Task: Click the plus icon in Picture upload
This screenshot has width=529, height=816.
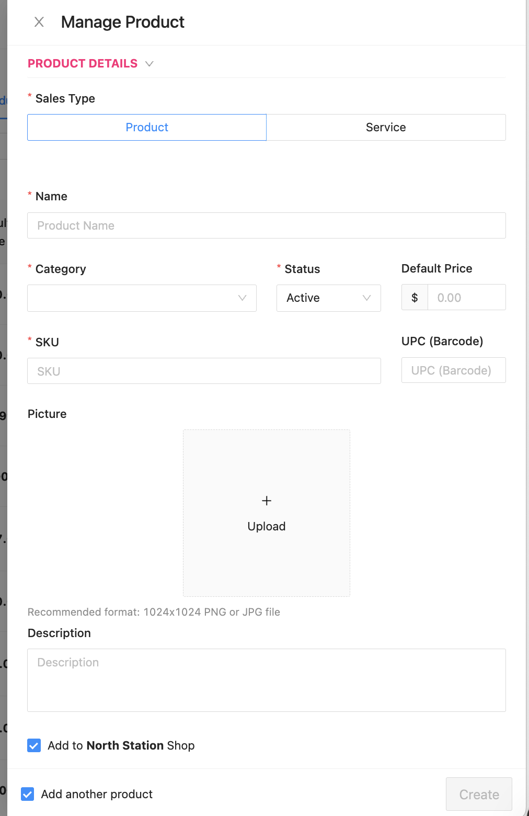Action: click(x=267, y=501)
